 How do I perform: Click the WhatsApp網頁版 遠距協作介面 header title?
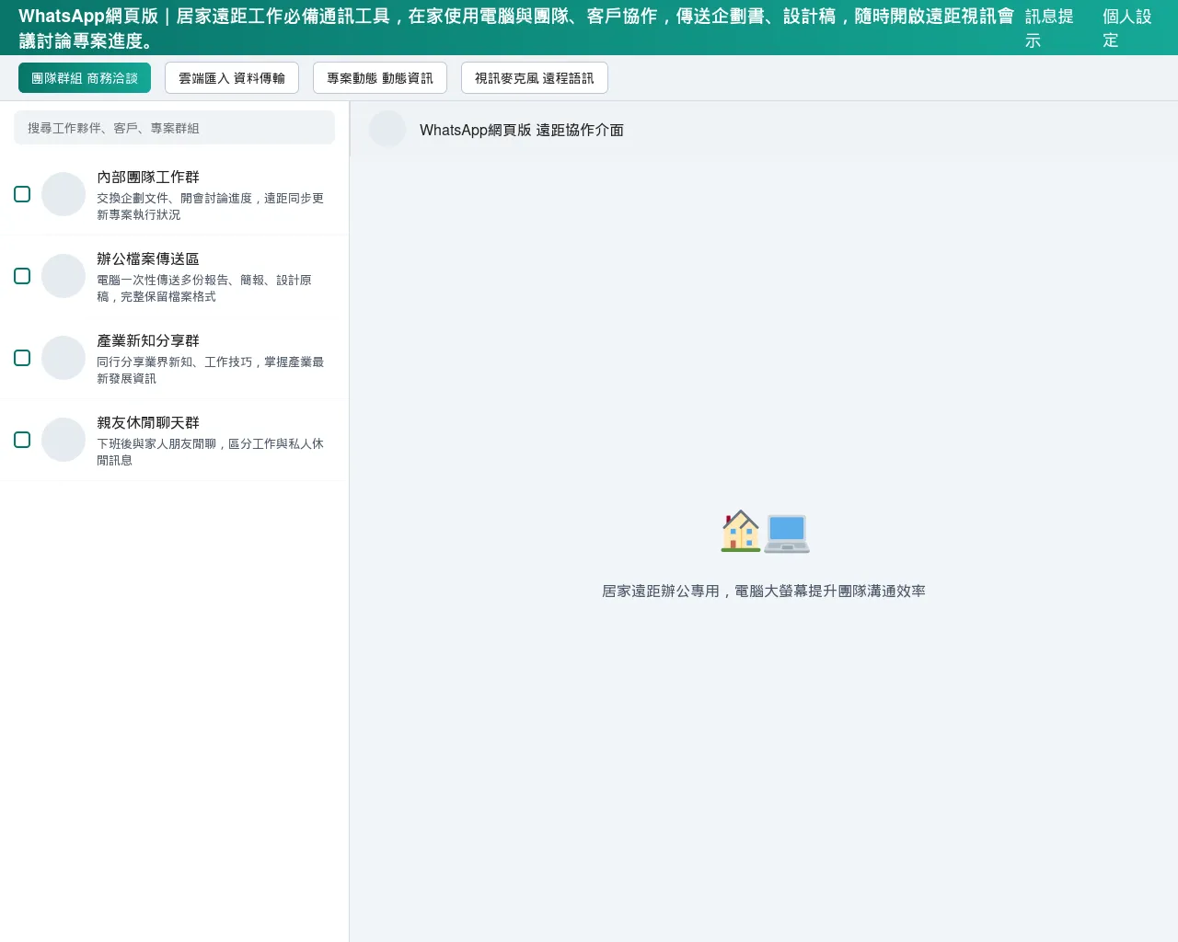pos(522,130)
